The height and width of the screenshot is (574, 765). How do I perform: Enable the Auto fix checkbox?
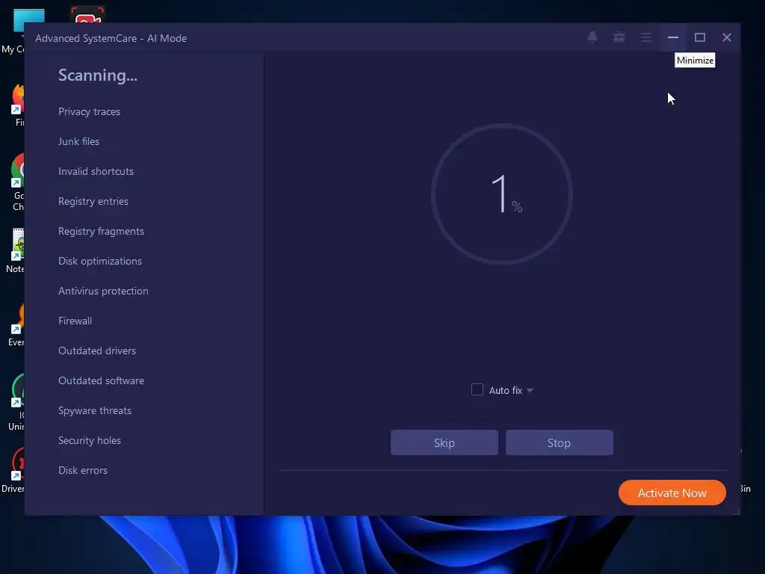(477, 389)
